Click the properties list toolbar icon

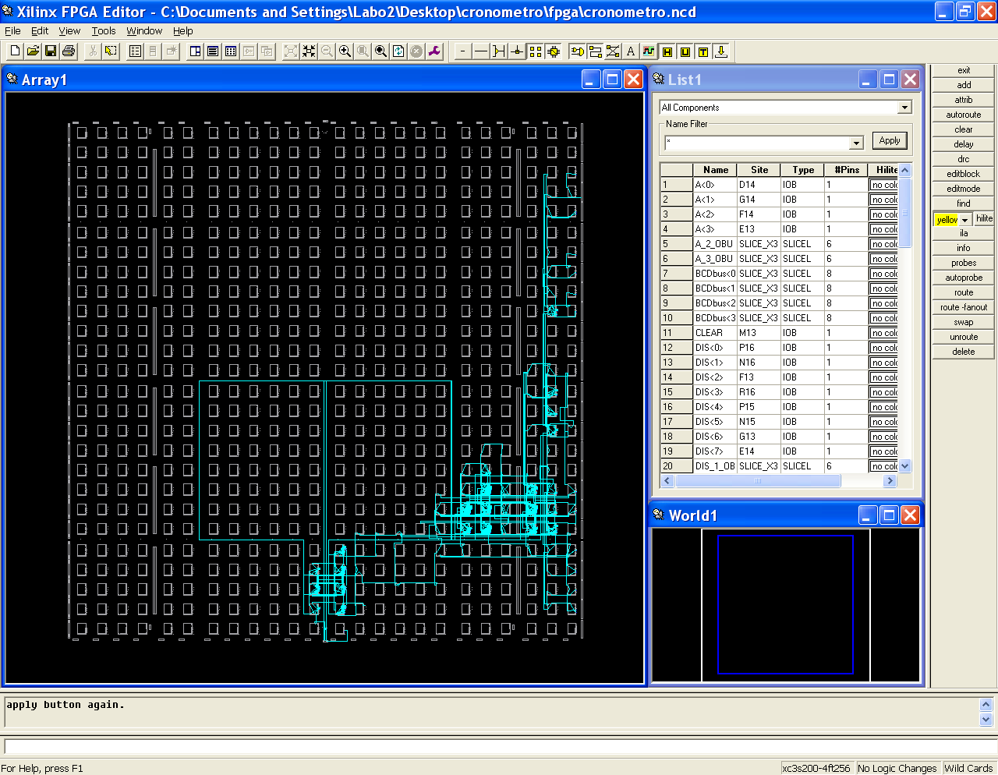(135, 51)
